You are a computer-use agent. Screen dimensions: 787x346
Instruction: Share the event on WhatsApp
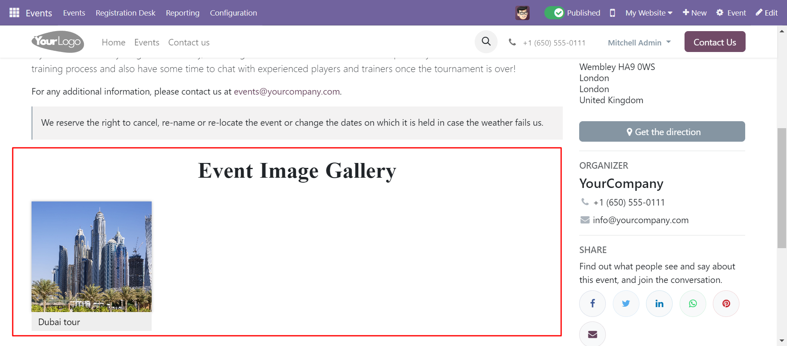[693, 303]
